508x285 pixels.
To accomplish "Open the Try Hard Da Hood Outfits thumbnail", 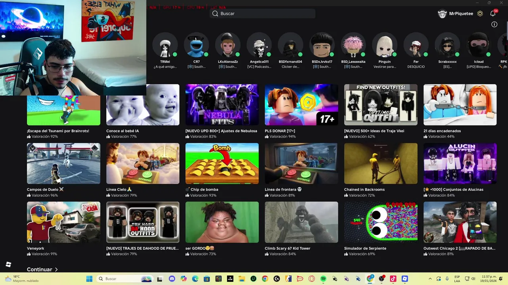I will pos(142,222).
